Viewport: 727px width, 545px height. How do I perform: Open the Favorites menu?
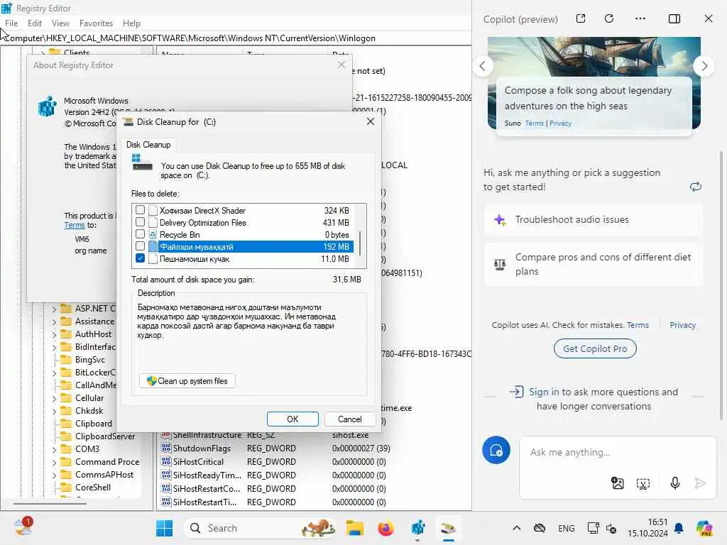pyautogui.click(x=96, y=23)
